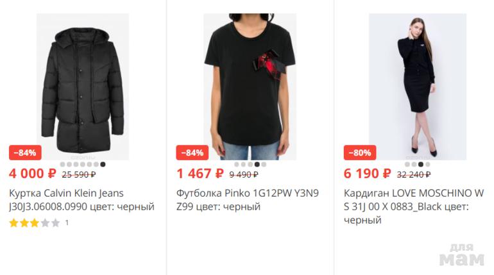Open the Pinko black t-shirt photo

click(x=250, y=87)
